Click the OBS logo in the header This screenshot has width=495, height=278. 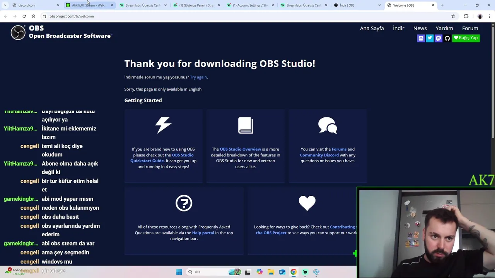[18, 32]
